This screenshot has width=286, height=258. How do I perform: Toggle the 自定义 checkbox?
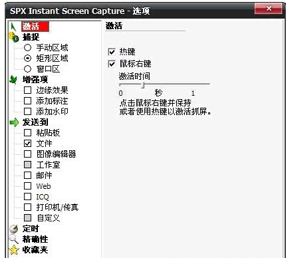coord(27,217)
